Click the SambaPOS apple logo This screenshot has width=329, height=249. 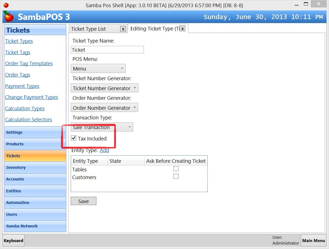(x=9, y=17)
